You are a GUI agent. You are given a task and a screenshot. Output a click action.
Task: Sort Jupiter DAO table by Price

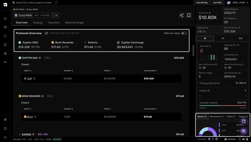[x=107, y=71]
